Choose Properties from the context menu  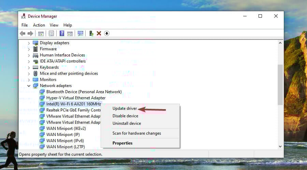(122, 143)
